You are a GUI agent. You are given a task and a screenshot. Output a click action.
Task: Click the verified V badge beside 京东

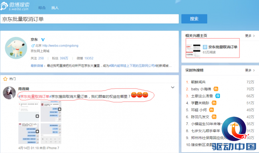click(x=43, y=39)
